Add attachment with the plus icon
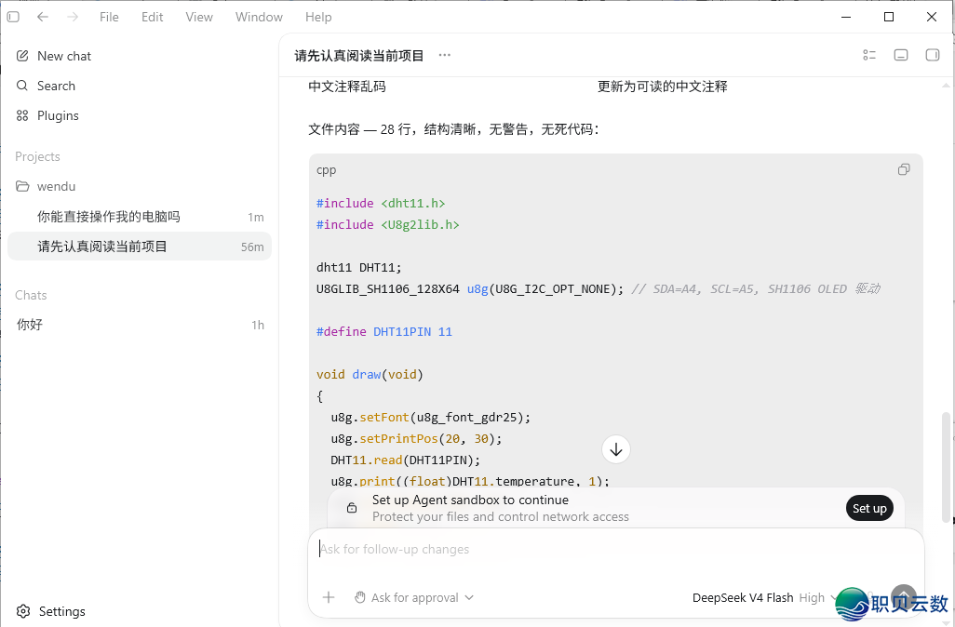The image size is (955, 627). [x=329, y=597]
